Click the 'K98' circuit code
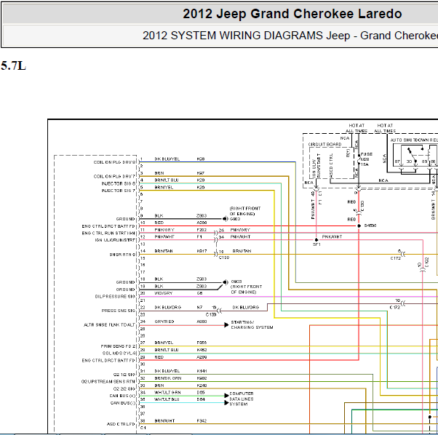Viewport: 438px width, 435px height. (x=201, y=159)
